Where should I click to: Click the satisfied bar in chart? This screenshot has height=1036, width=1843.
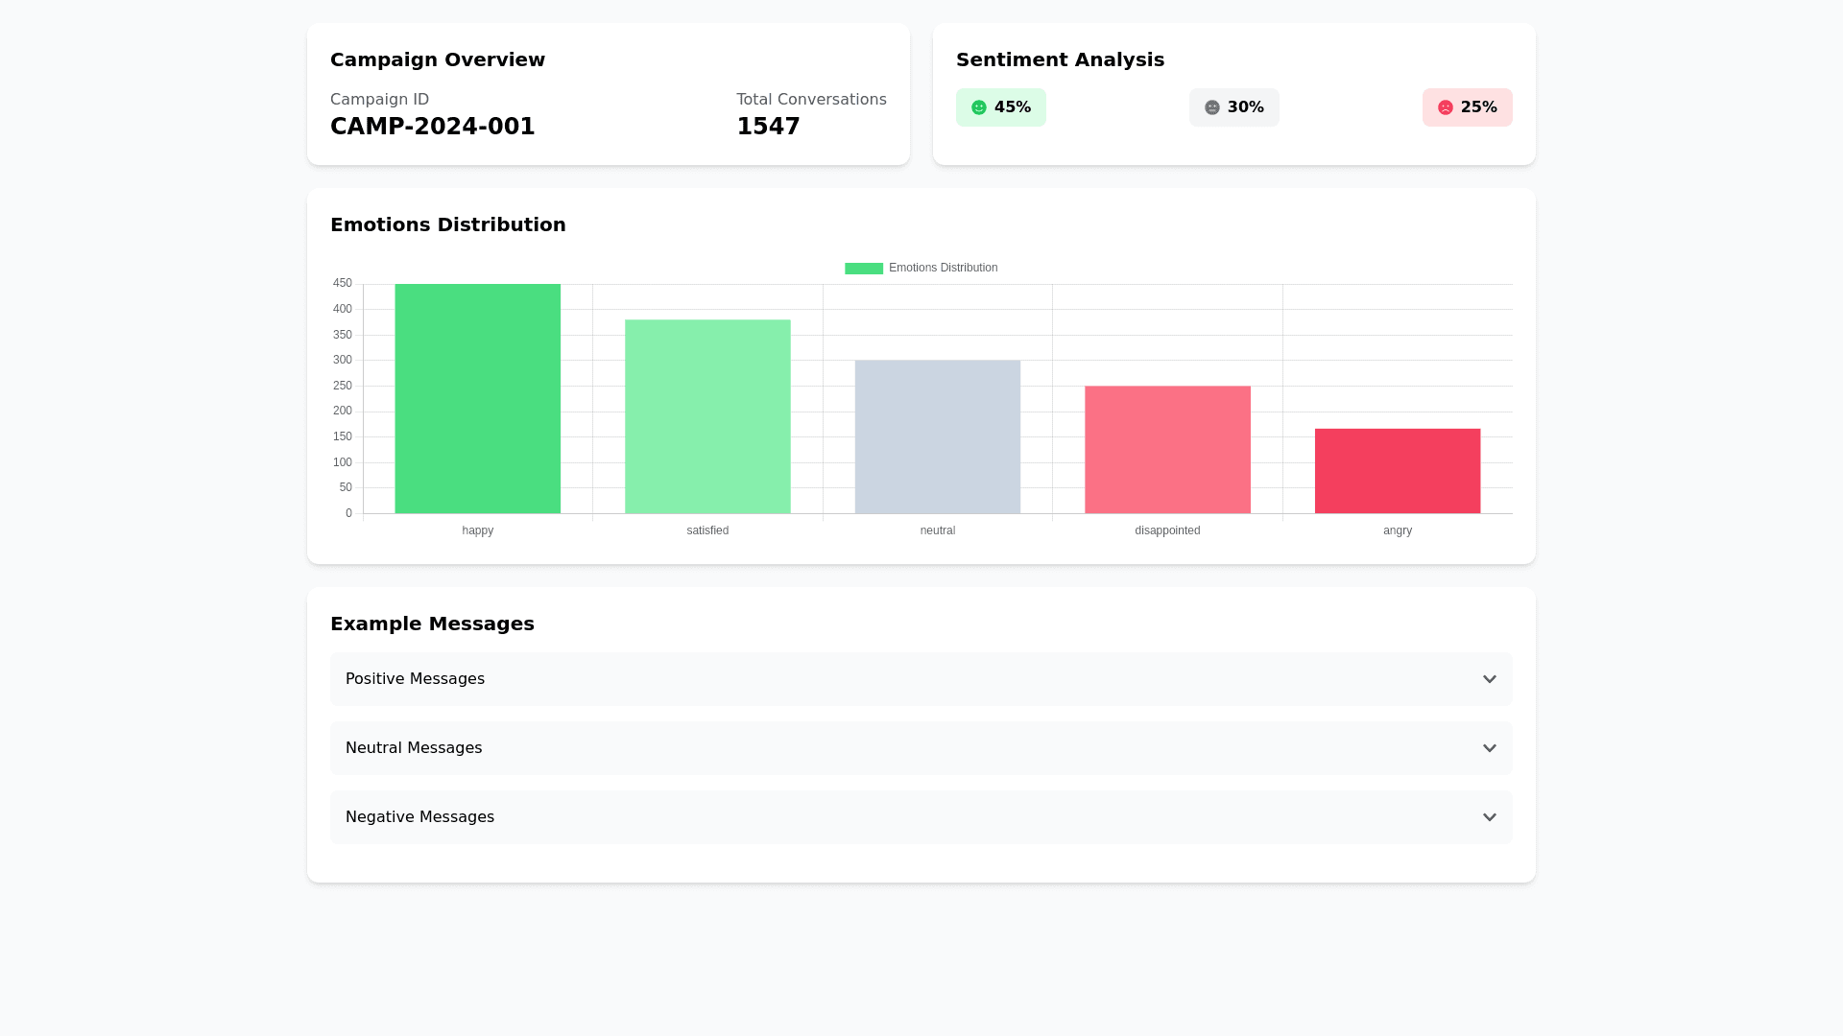(x=707, y=417)
